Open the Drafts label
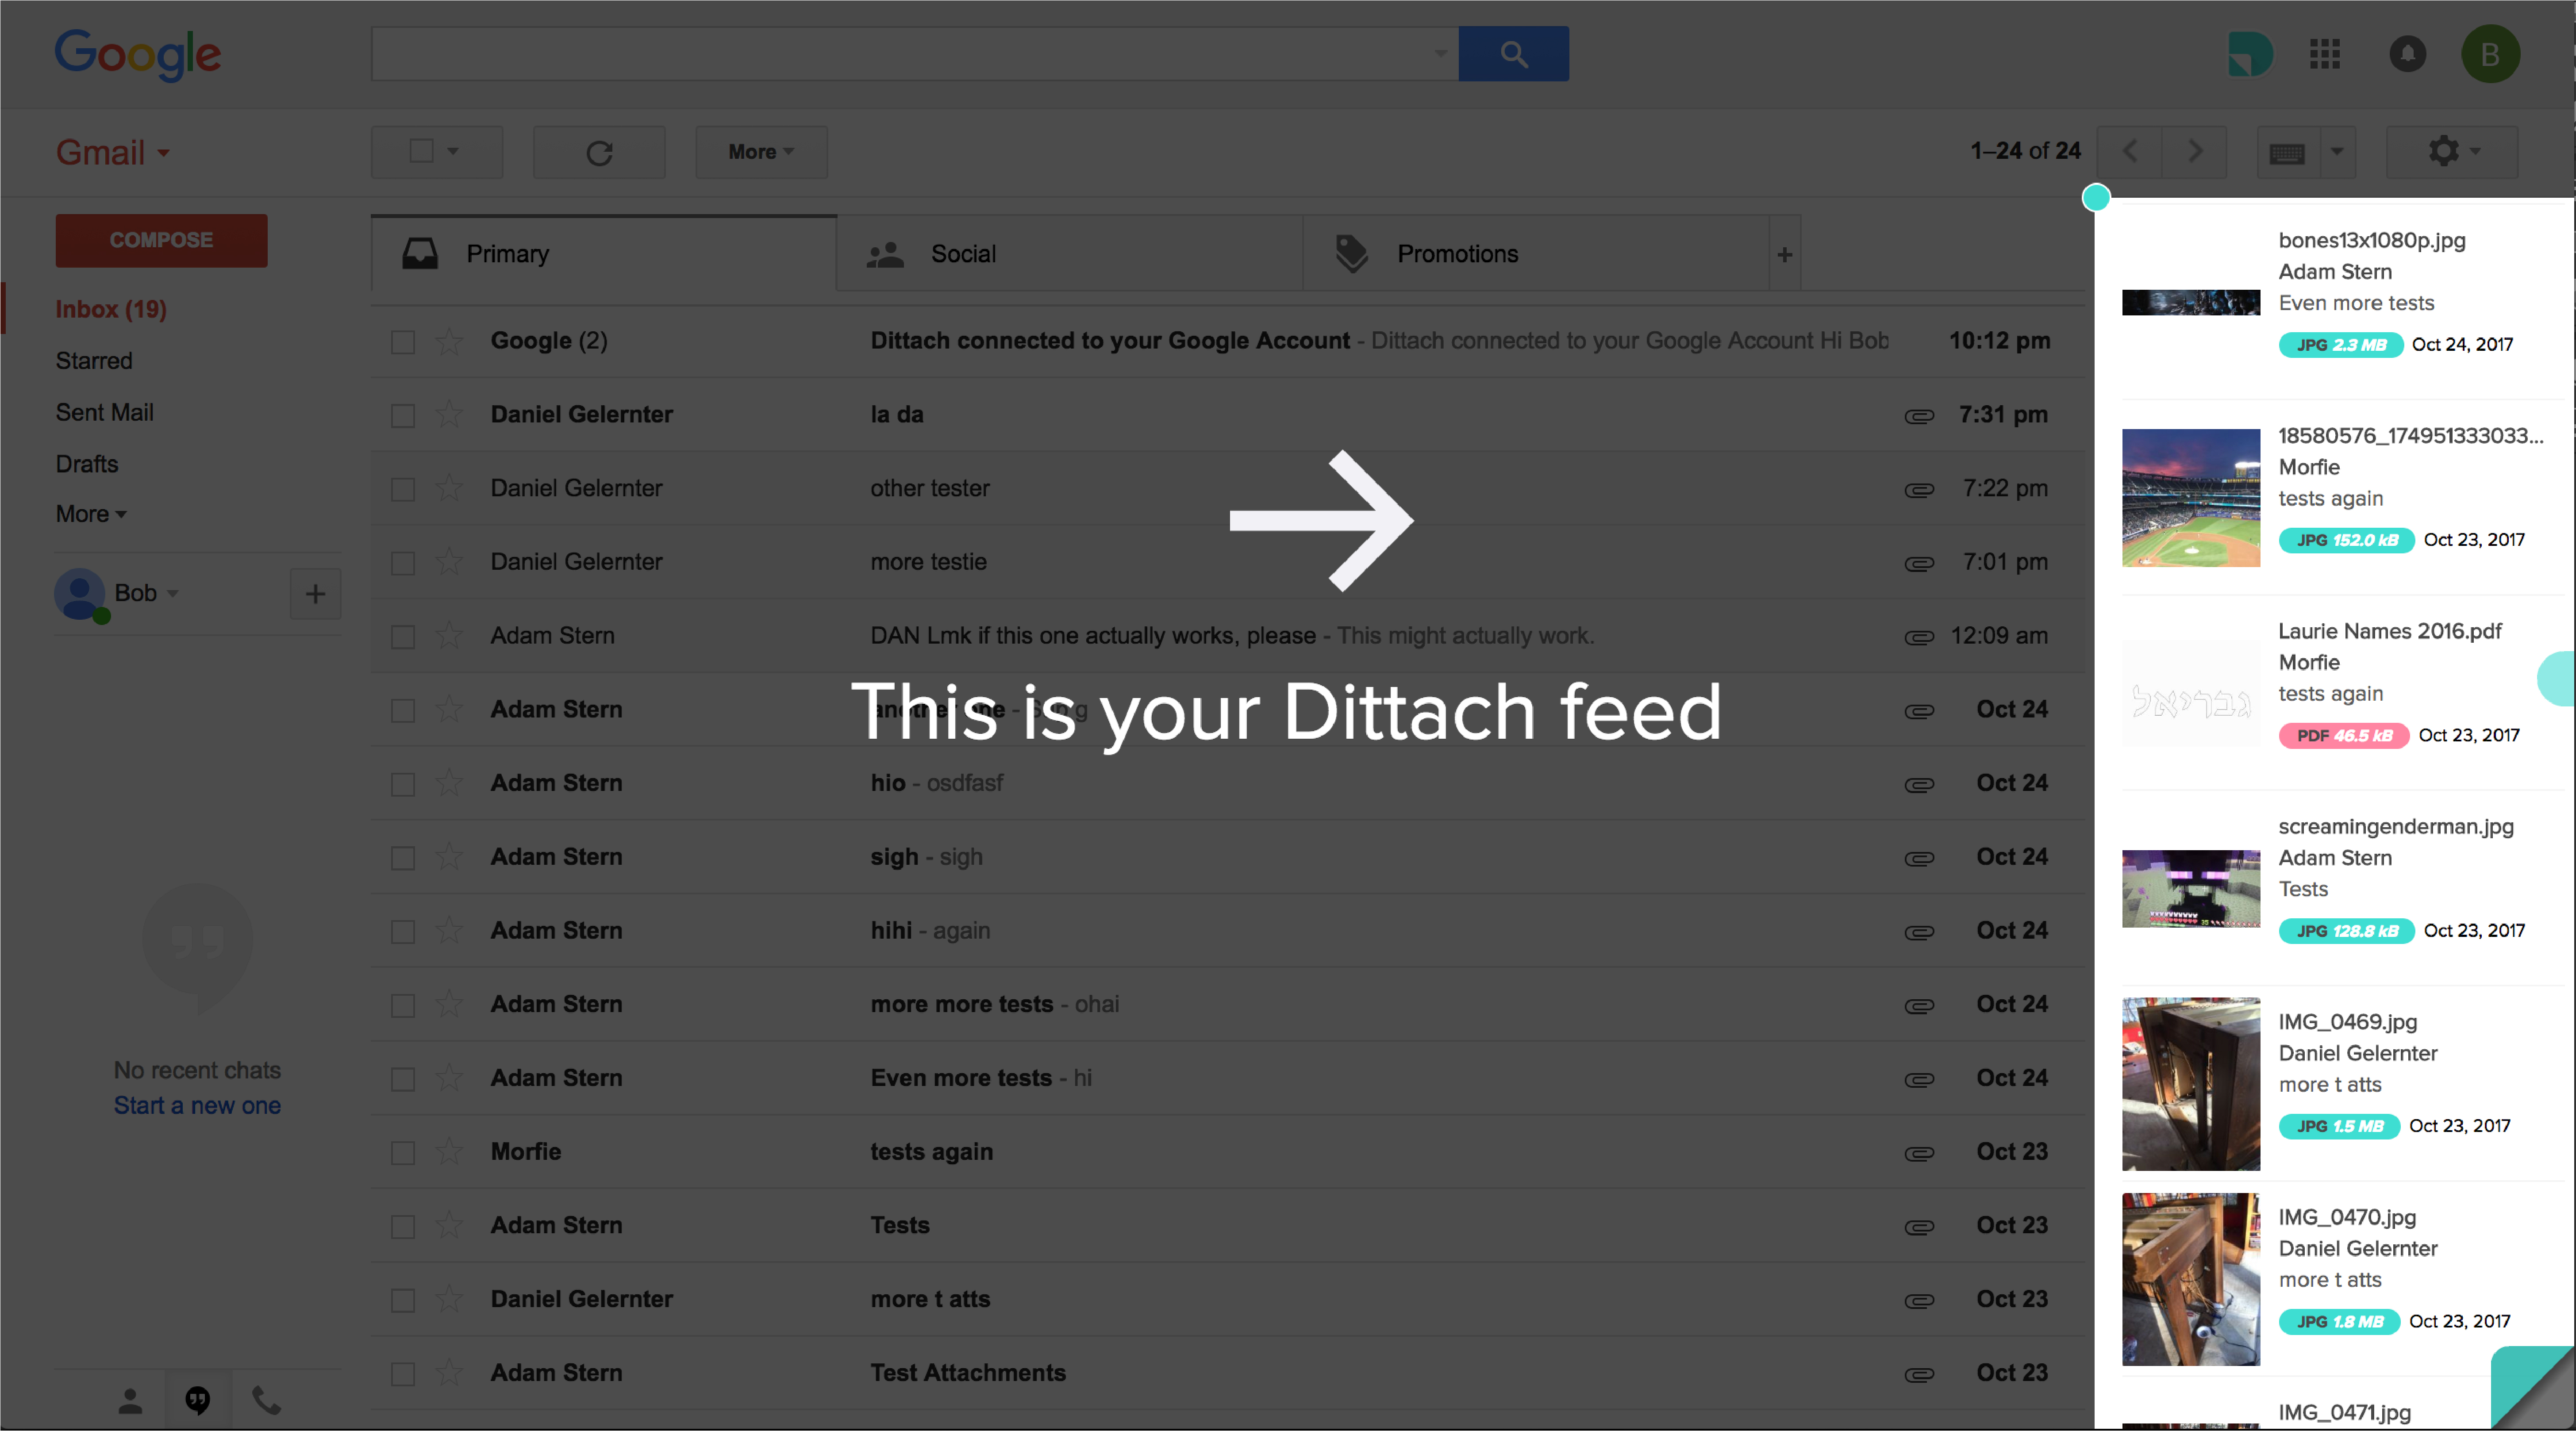2576x1431 pixels. coord(87,464)
